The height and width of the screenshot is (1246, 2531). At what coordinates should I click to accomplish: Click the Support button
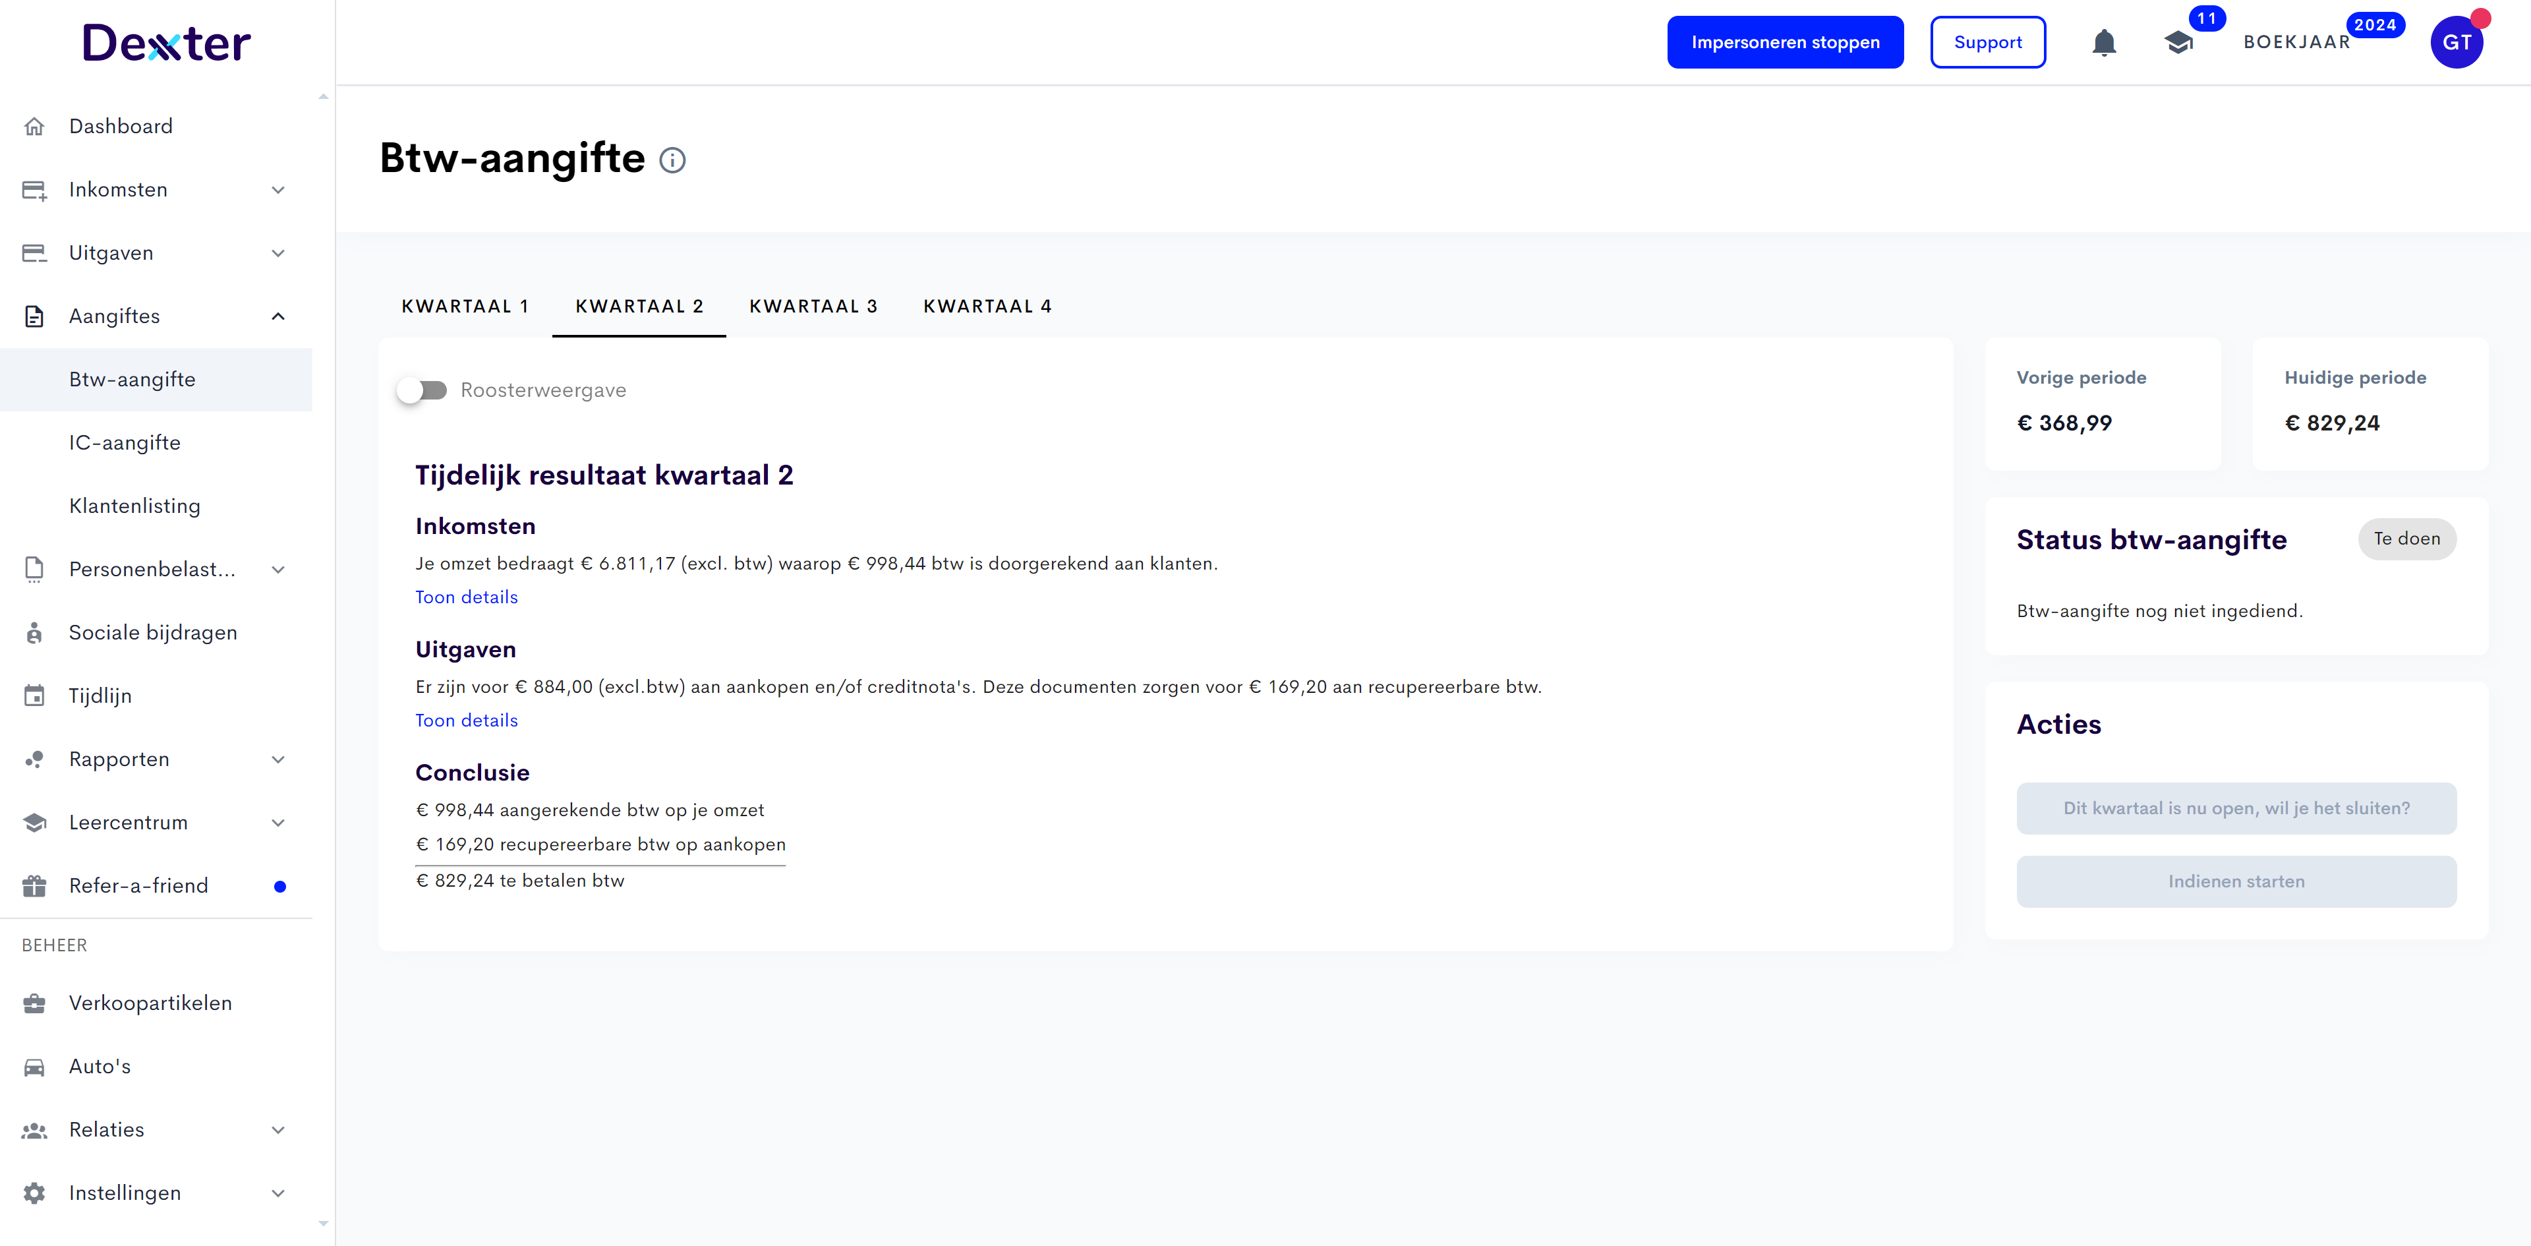1987,44
